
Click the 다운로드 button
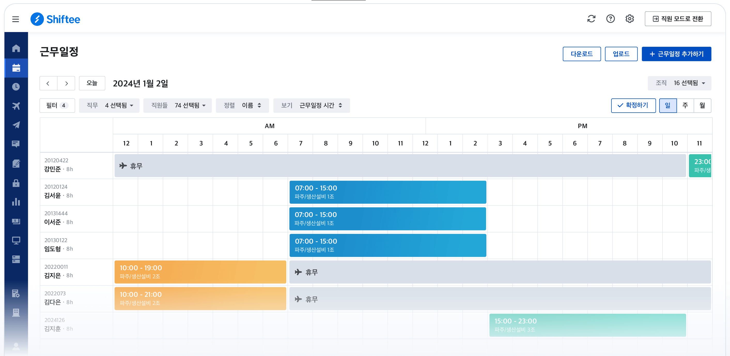click(x=581, y=54)
